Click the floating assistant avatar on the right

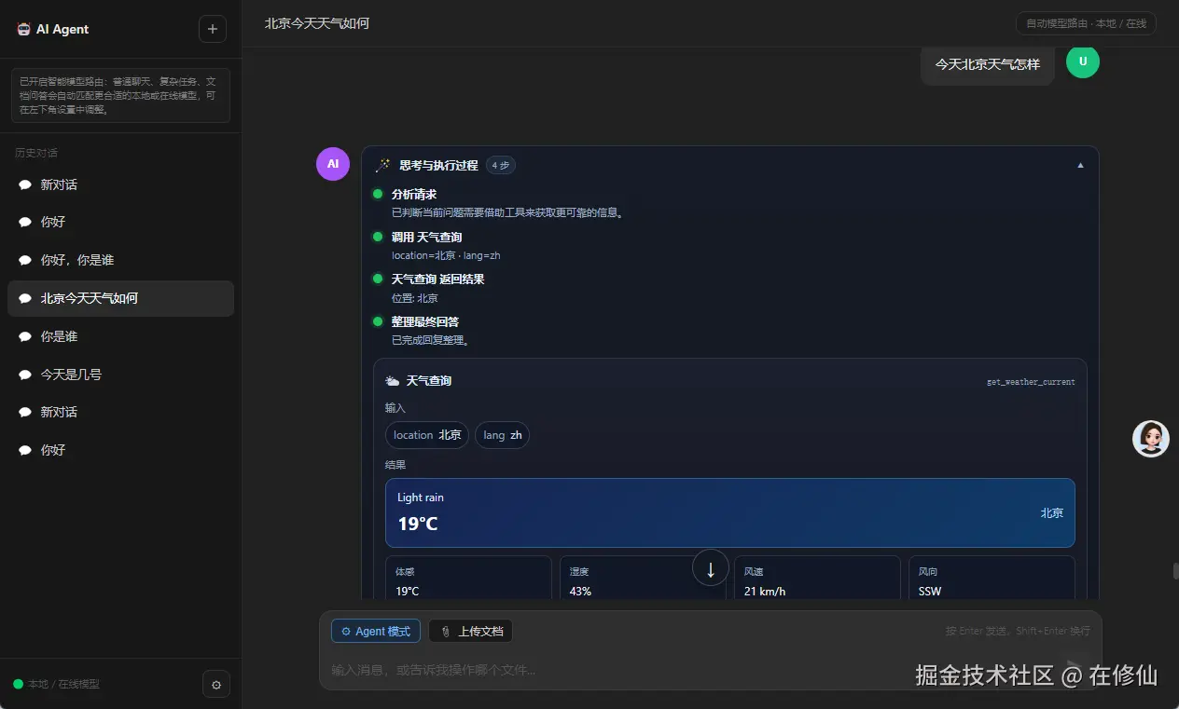(1151, 438)
